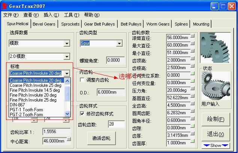The image size is (238, 153).
Task: Toggle the lock square beside 最小直径 value
Action: pyautogui.click(x=193, y=51)
